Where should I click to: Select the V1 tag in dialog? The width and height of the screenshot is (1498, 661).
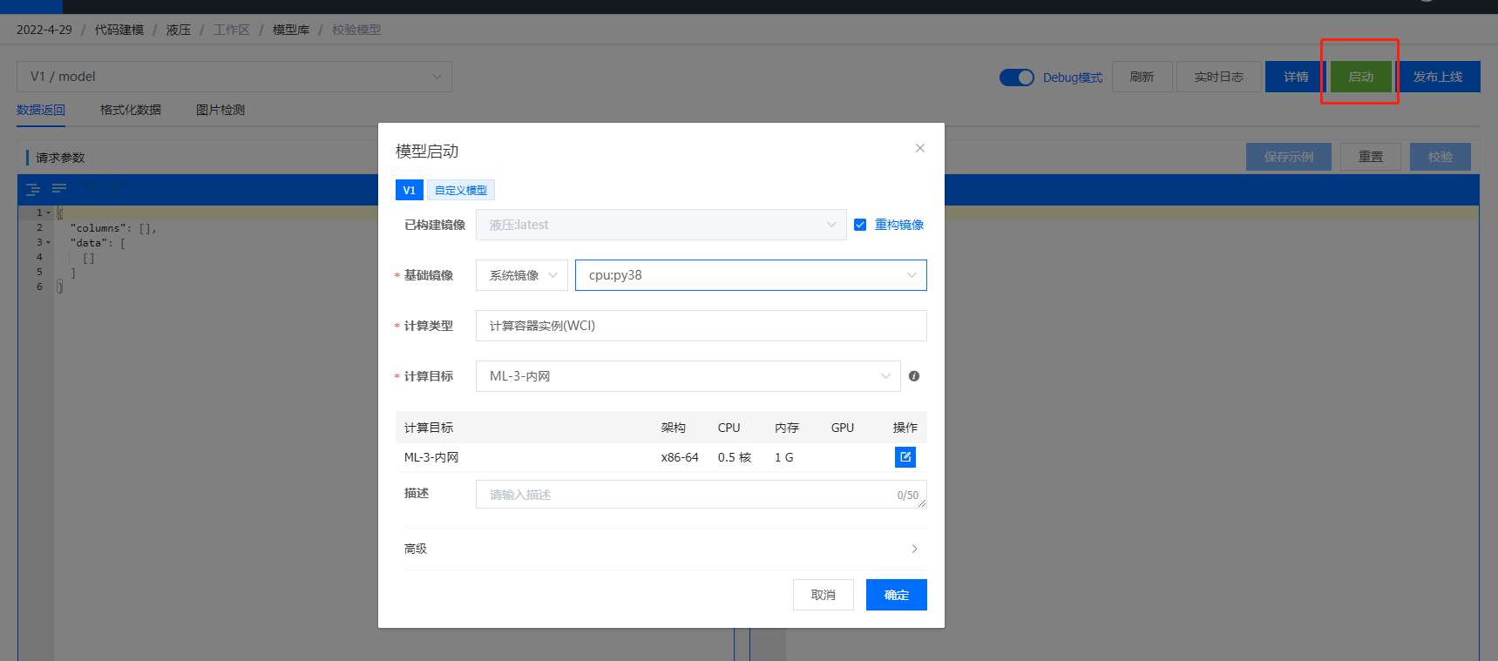[x=409, y=190]
